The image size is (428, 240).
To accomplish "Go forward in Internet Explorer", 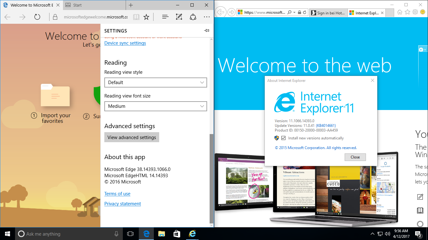I will tap(232, 12).
